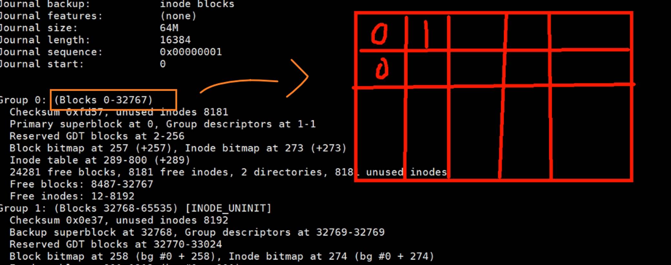Click the "[INODE_UNINIT]" flag on Group 1
The height and width of the screenshot is (265, 671).
pyautogui.click(x=228, y=208)
